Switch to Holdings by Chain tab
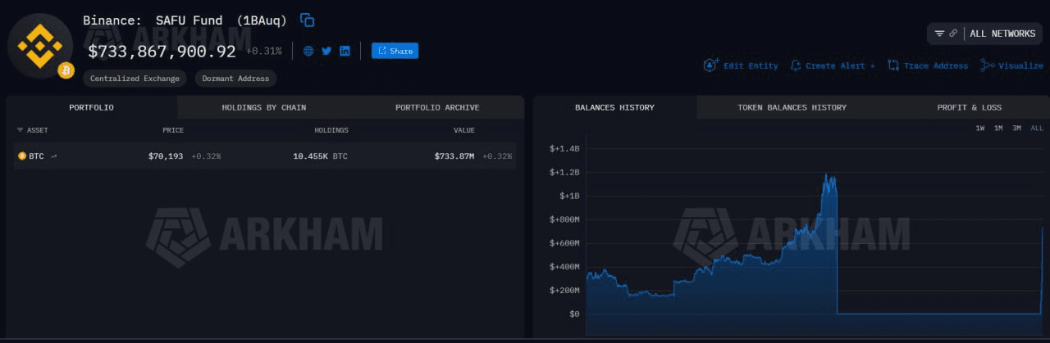This screenshot has height=343, width=1050. (263, 107)
